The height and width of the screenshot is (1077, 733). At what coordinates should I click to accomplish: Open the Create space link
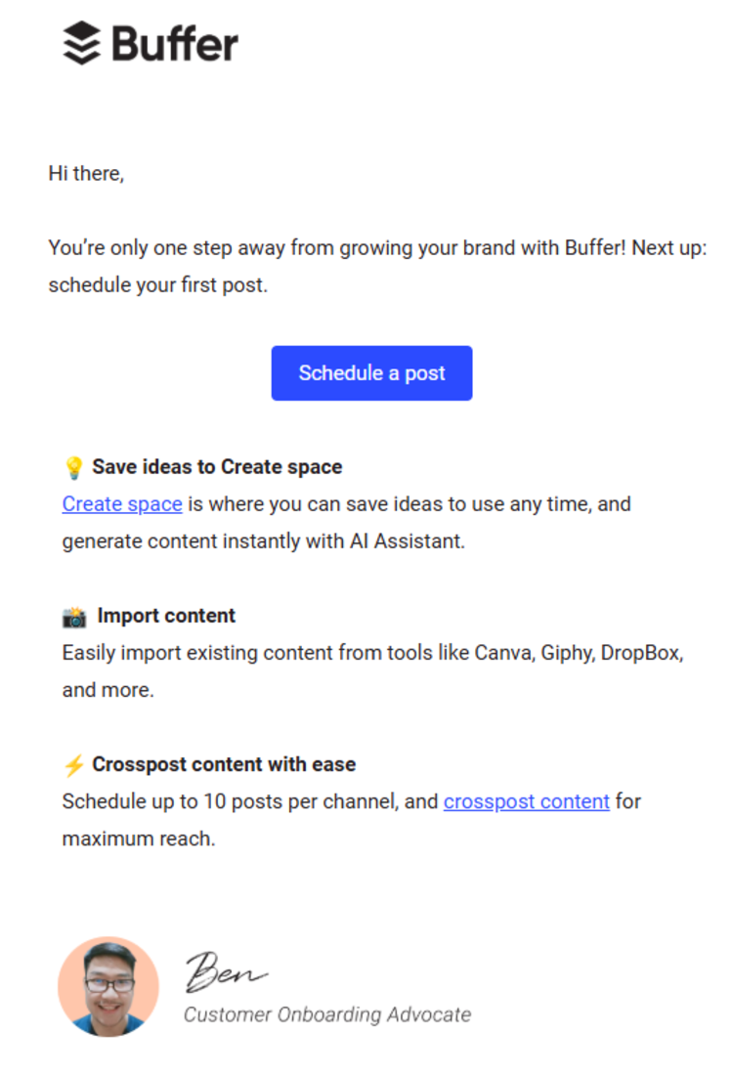[122, 504]
